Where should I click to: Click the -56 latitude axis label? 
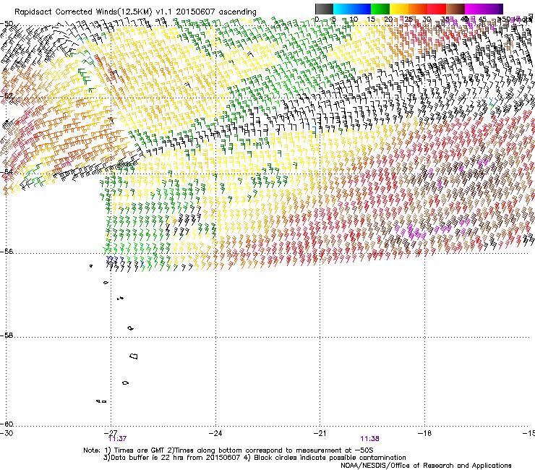(7, 252)
